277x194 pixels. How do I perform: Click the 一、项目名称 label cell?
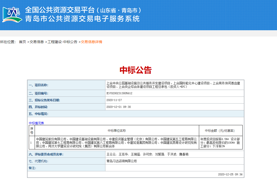pyautogui.click(x=66, y=85)
